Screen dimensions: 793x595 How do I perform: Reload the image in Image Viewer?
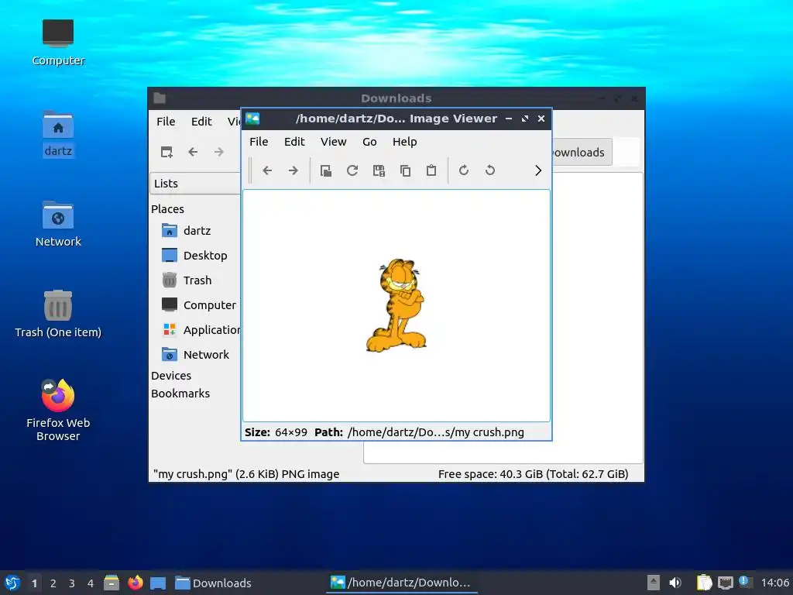[x=352, y=170]
